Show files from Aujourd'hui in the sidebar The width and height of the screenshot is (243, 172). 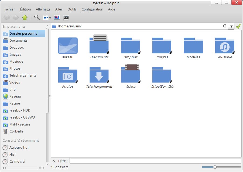[x=19, y=148]
